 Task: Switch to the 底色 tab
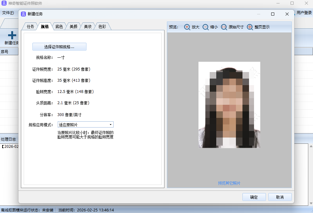(x=59, y=27)
